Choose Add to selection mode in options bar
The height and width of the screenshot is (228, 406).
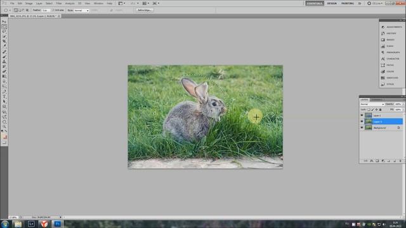tap(20, 10)
